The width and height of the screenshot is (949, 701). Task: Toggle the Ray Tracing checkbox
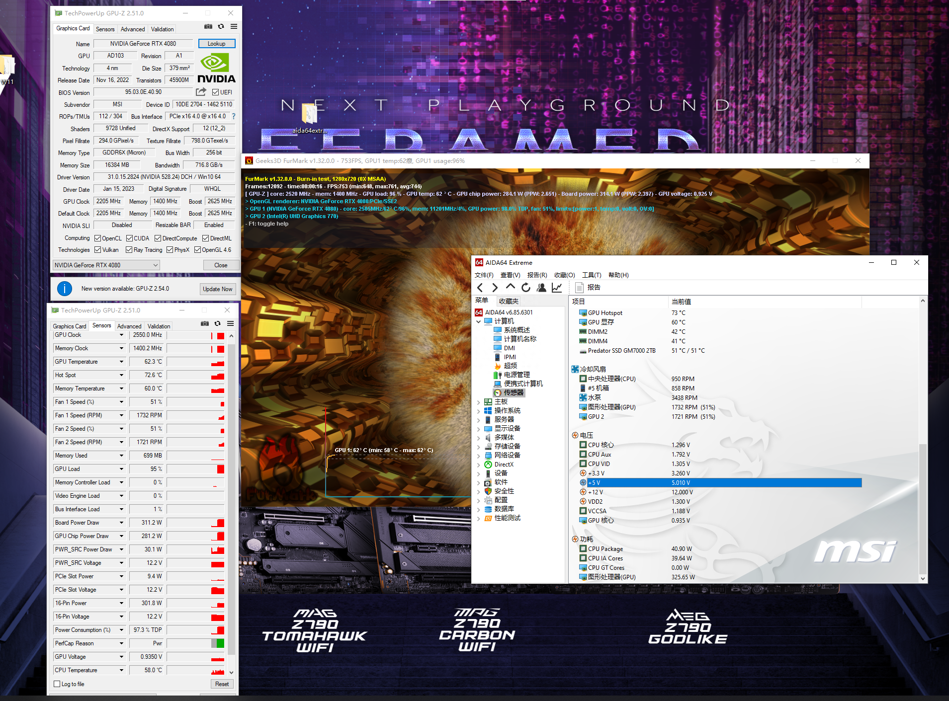[129, 250]
